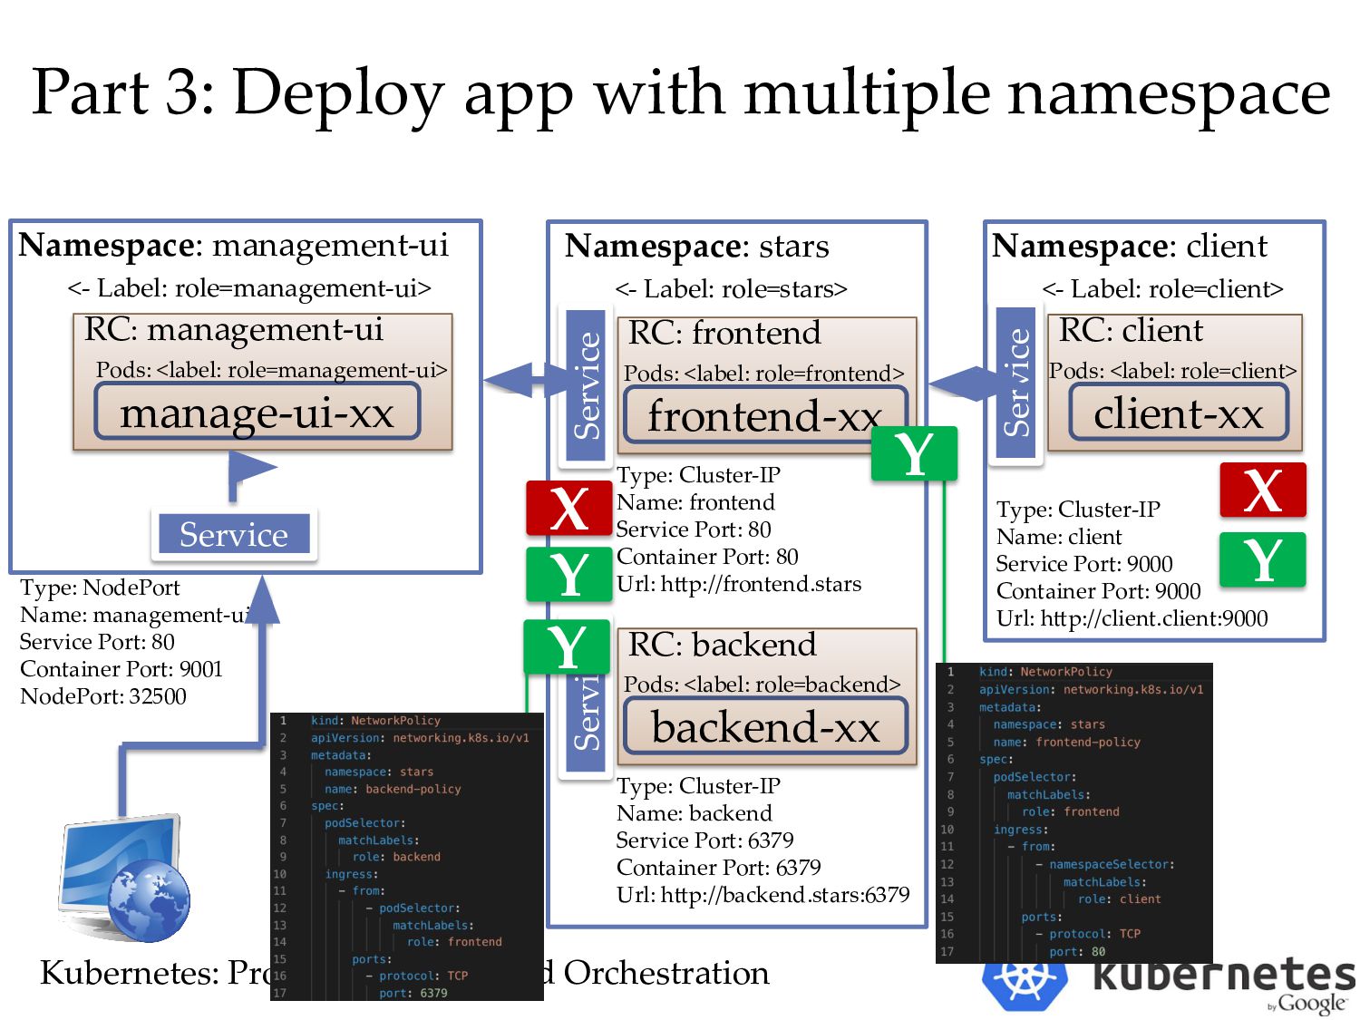Screen dimensions: 1360x1020
Task: Click the red X badge beside Name: frontend
Action: point(569,509)
